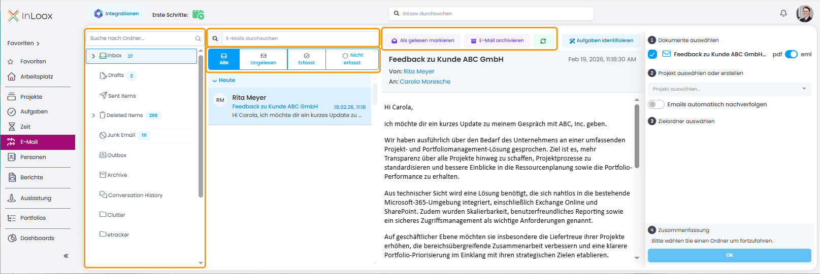820x274 pixels.
Task: Click the email body scroll-down arrow
Action: (x=637, y=258)
